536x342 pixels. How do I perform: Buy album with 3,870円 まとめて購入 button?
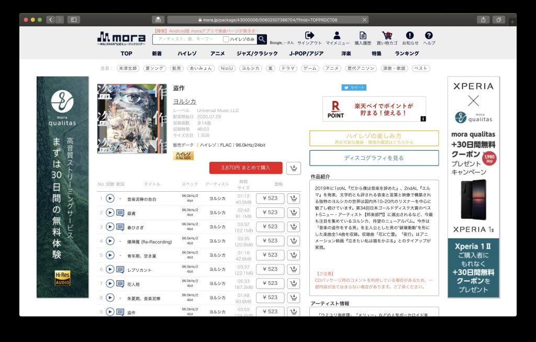point(246,168)
